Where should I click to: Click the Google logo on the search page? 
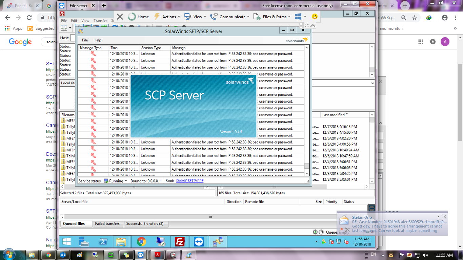(x=20, y=42)
